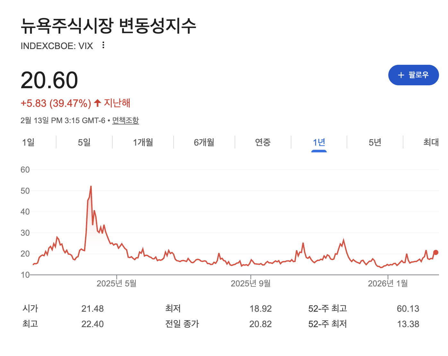Click the April 2025 peak on chart

point(91,186)
